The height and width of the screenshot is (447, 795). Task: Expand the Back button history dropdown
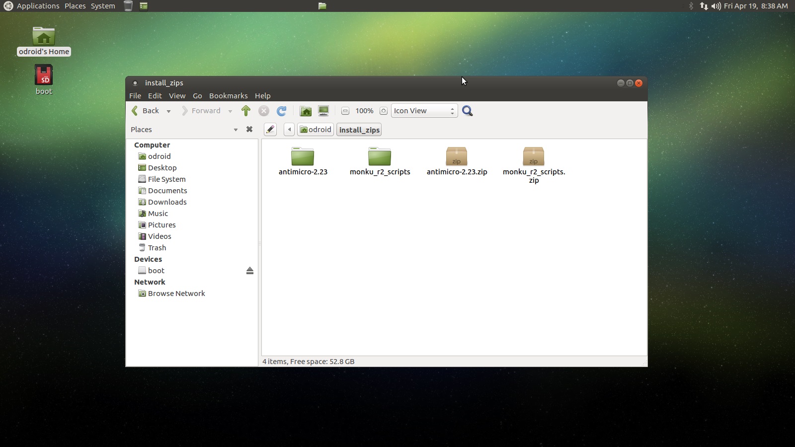coord(169,111)
